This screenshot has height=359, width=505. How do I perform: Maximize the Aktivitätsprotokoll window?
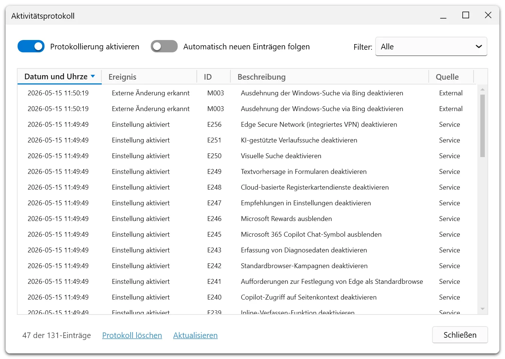pyautogui.click(x=466, y=15)
